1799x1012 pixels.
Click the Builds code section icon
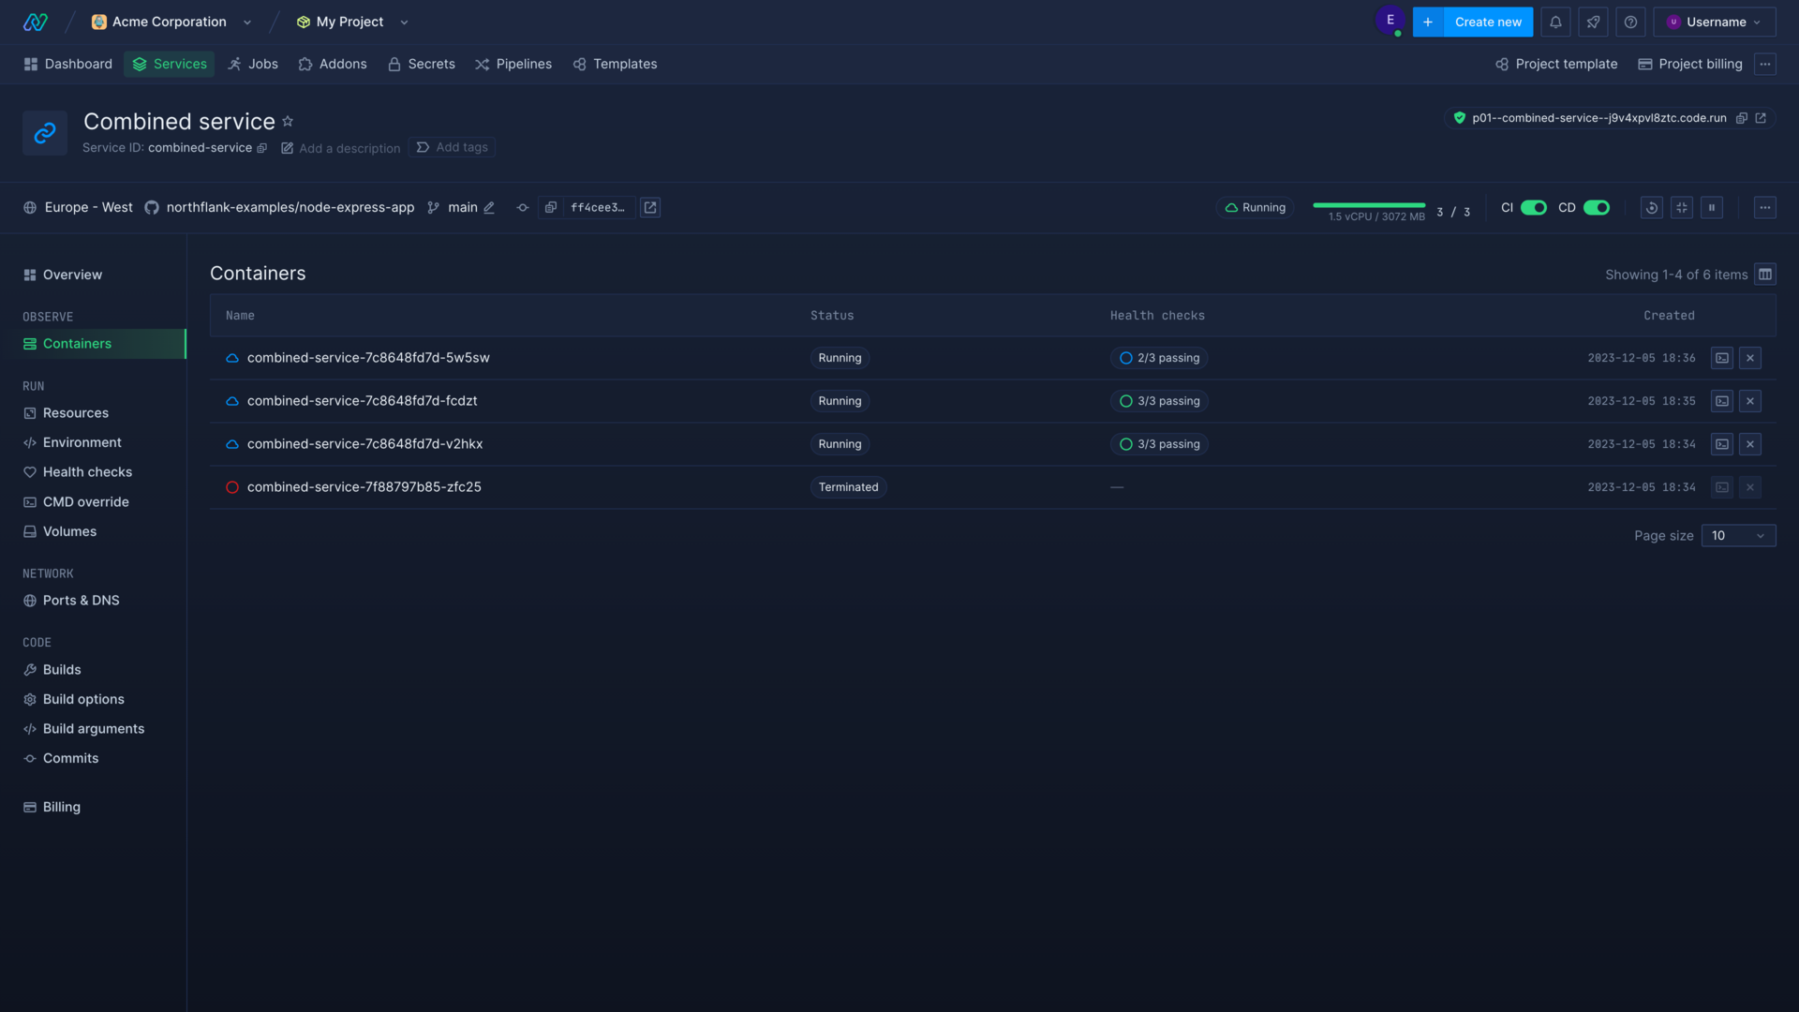[x=30, y=670]
